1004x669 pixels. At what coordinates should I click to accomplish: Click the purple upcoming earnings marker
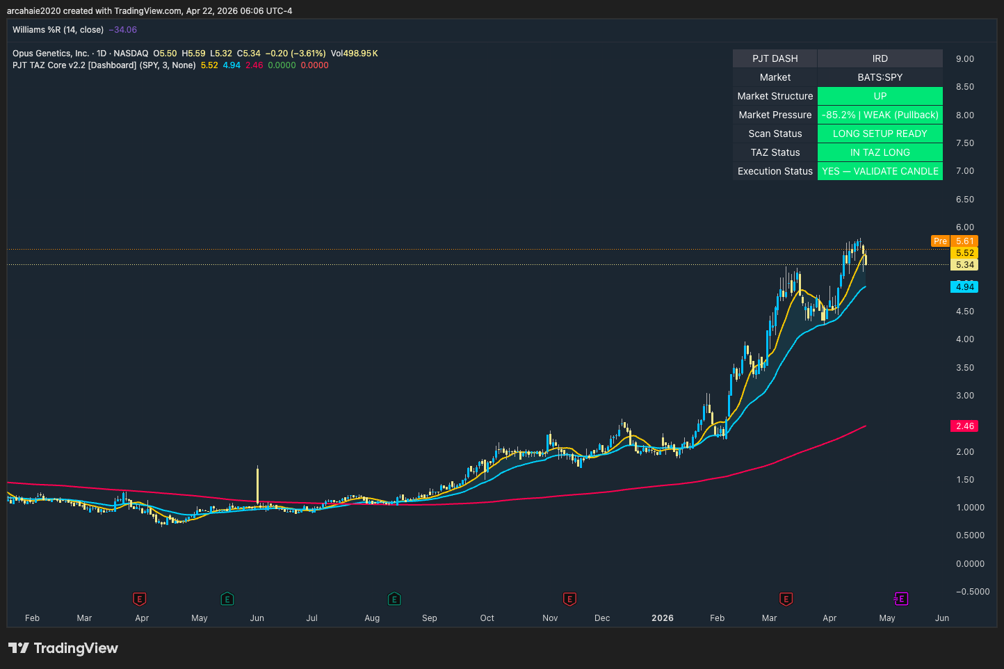pos(900,599)
